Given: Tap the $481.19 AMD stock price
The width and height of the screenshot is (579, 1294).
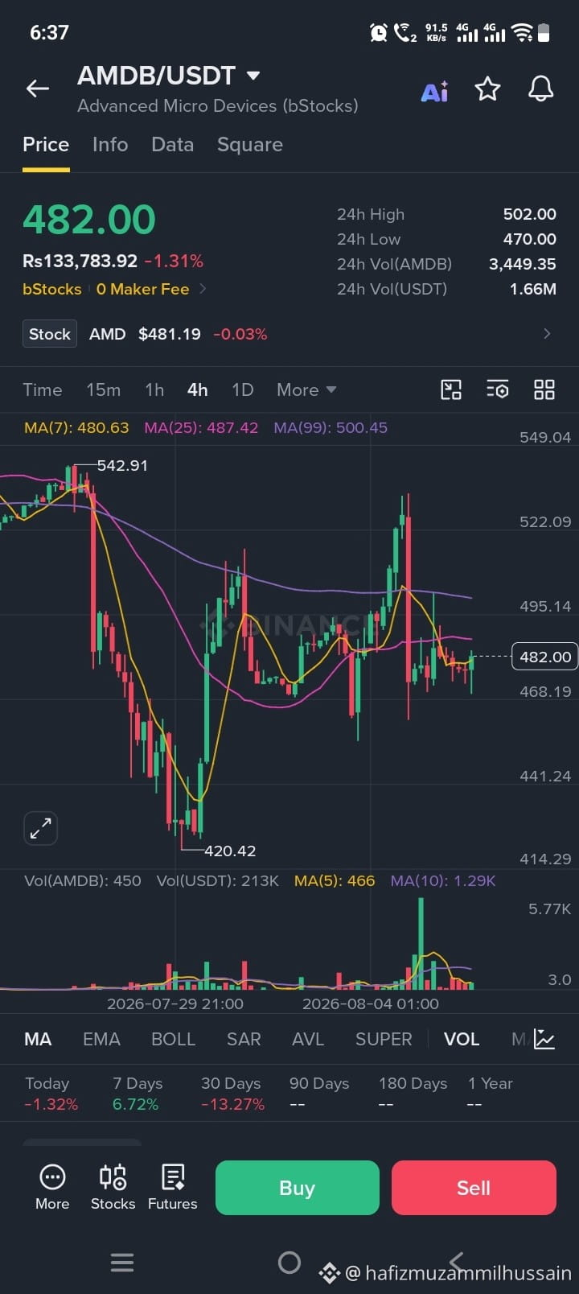Looking at the screenshot, I should click(170, 334).
